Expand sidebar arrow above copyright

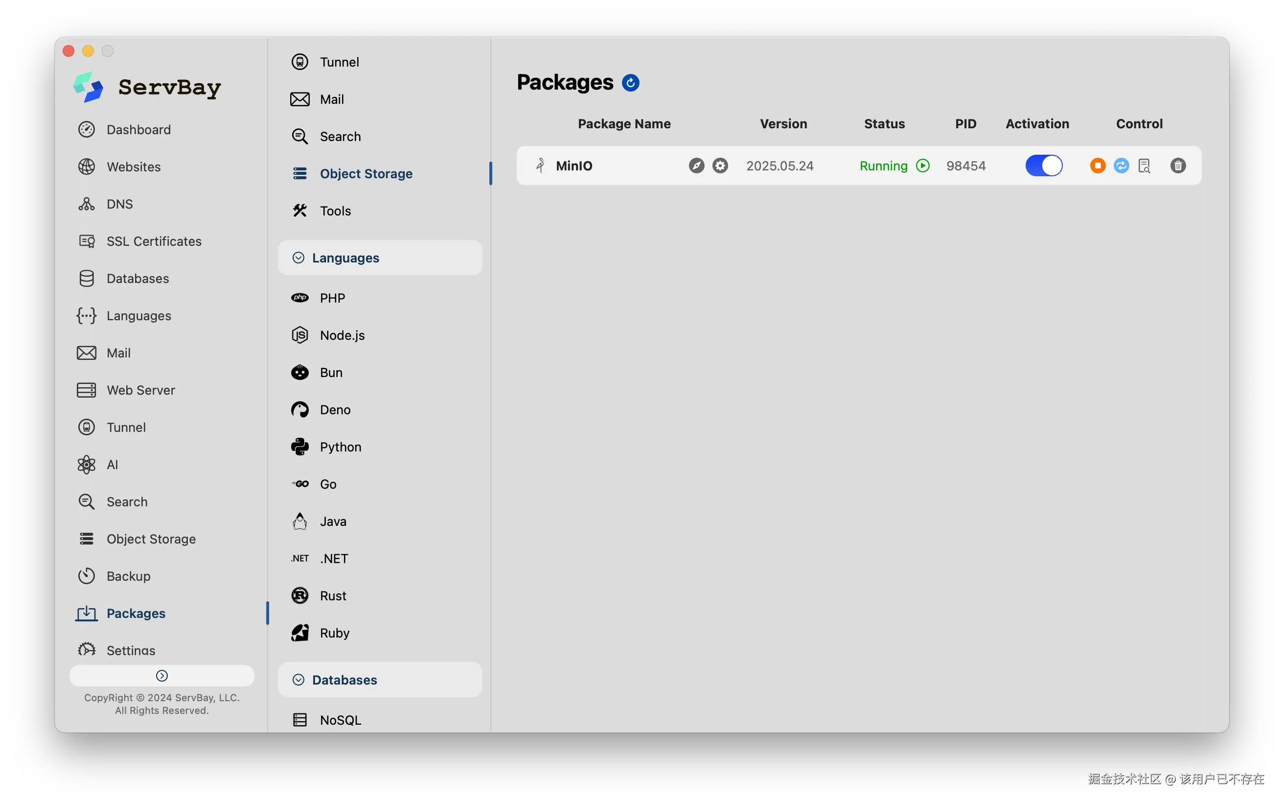161,676
